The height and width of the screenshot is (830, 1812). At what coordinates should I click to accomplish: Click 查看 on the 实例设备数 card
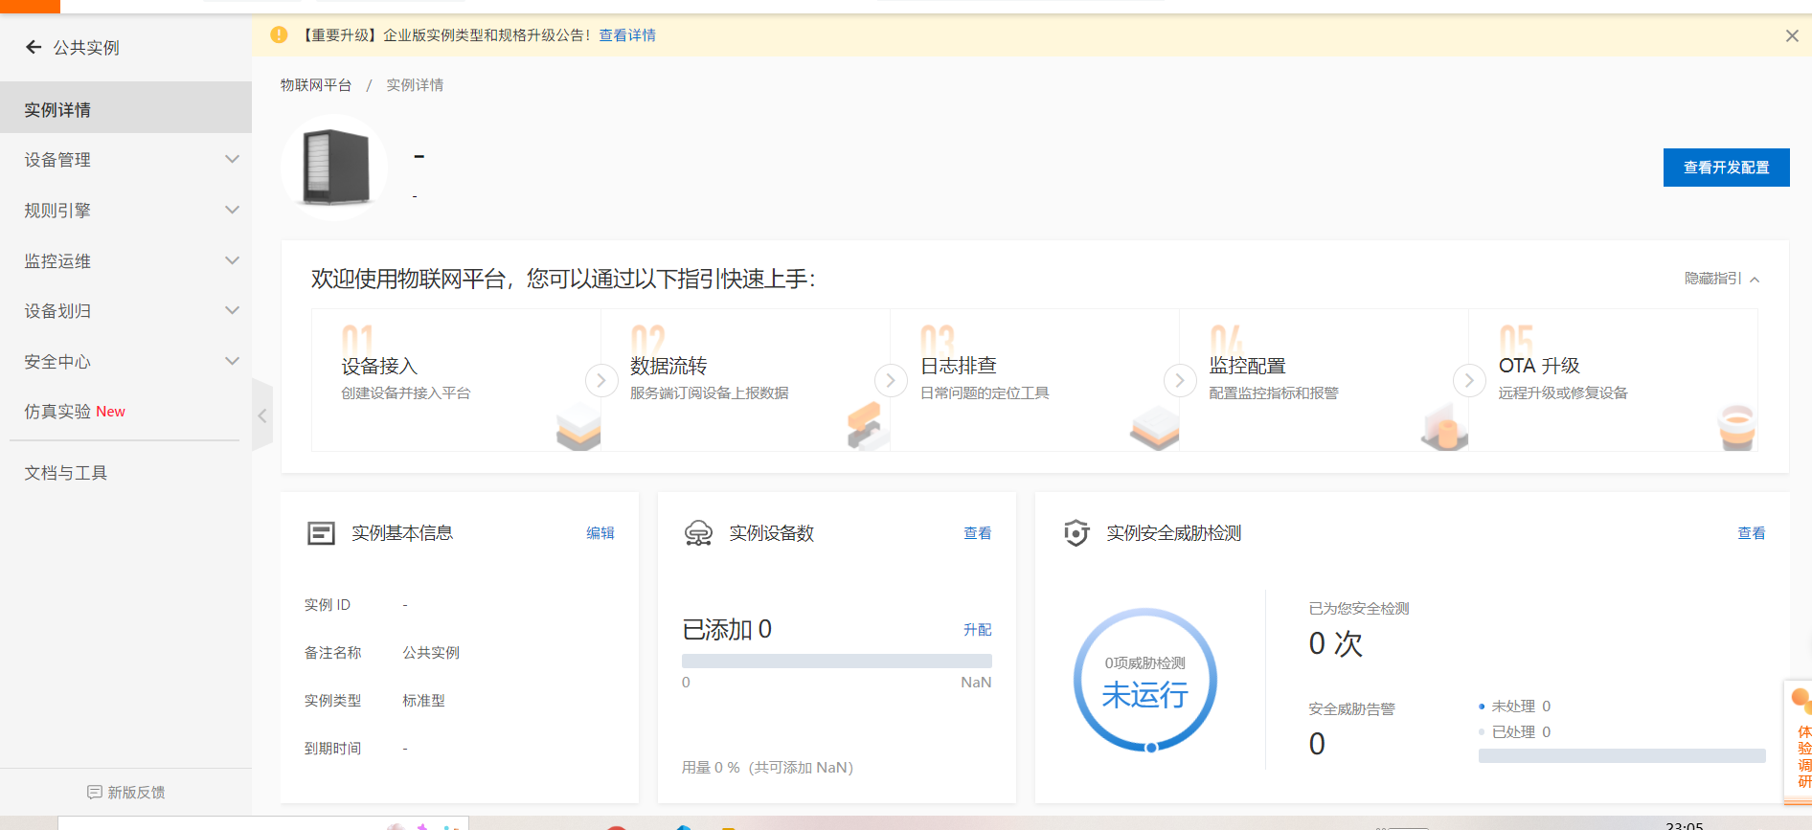tap(978, 533)
